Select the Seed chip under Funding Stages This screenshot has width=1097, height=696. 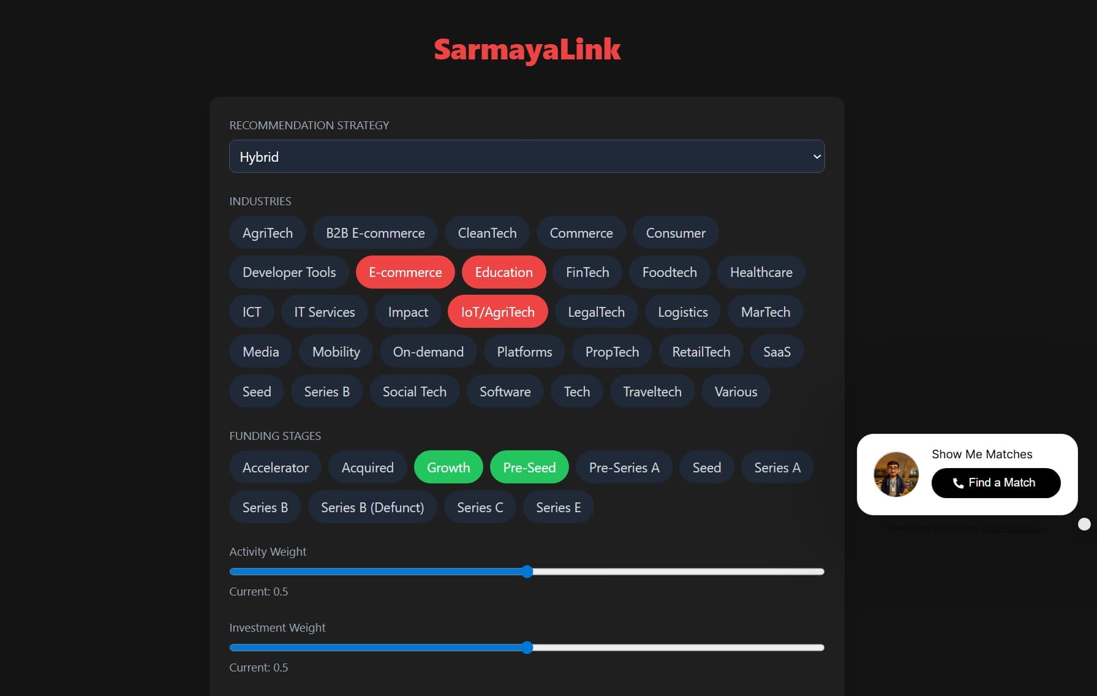(707, 467)
